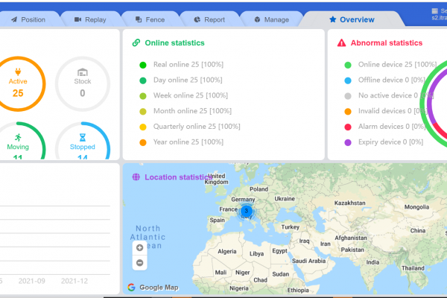Click the Stock warehouse icon
447x298 pixels.
click(x=83, y=72)
